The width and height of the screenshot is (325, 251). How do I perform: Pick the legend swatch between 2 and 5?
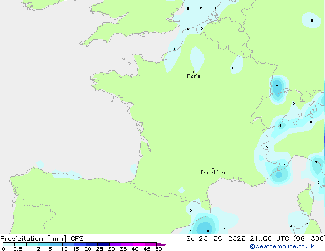point(44,244)
